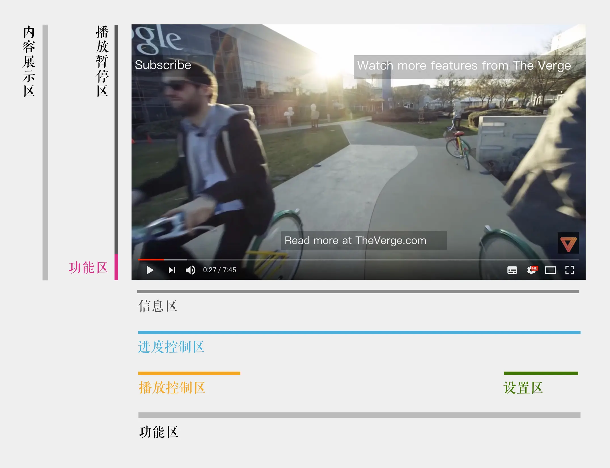Screen dimensions: 610x468
Task: Click The Verge logo watermark
Action: point(568,243)
